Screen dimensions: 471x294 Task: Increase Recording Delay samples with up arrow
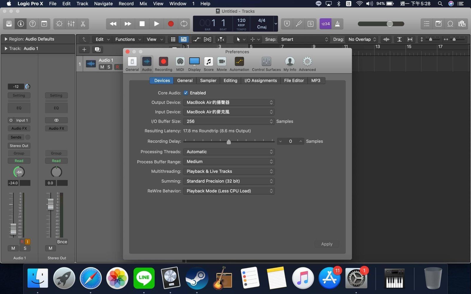301,141
